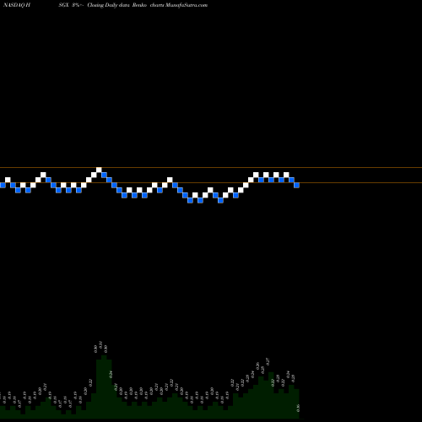Image resolution: width=422 pixels, height=422 pixels.
Task: Click the lower orange horizontal level line
Action: [x=211, y=183]
